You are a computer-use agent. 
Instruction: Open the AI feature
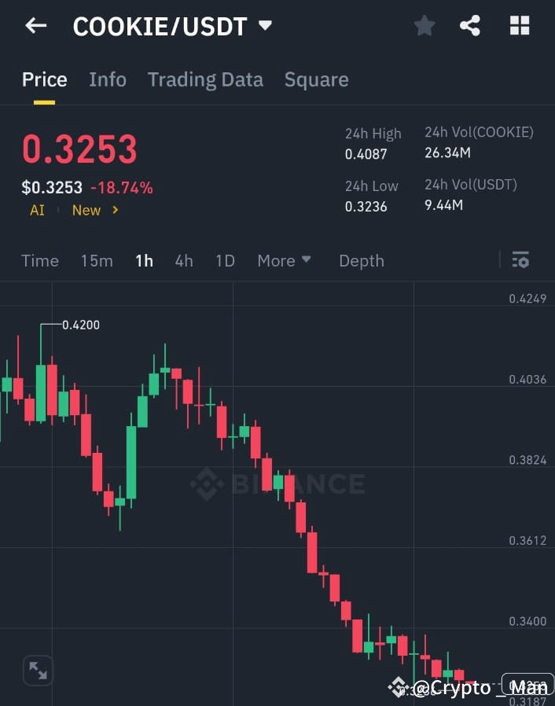pyautogui.click(x=36, y=210)
